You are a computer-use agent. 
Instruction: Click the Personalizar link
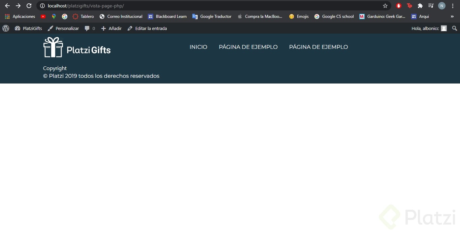click(67, 28)
